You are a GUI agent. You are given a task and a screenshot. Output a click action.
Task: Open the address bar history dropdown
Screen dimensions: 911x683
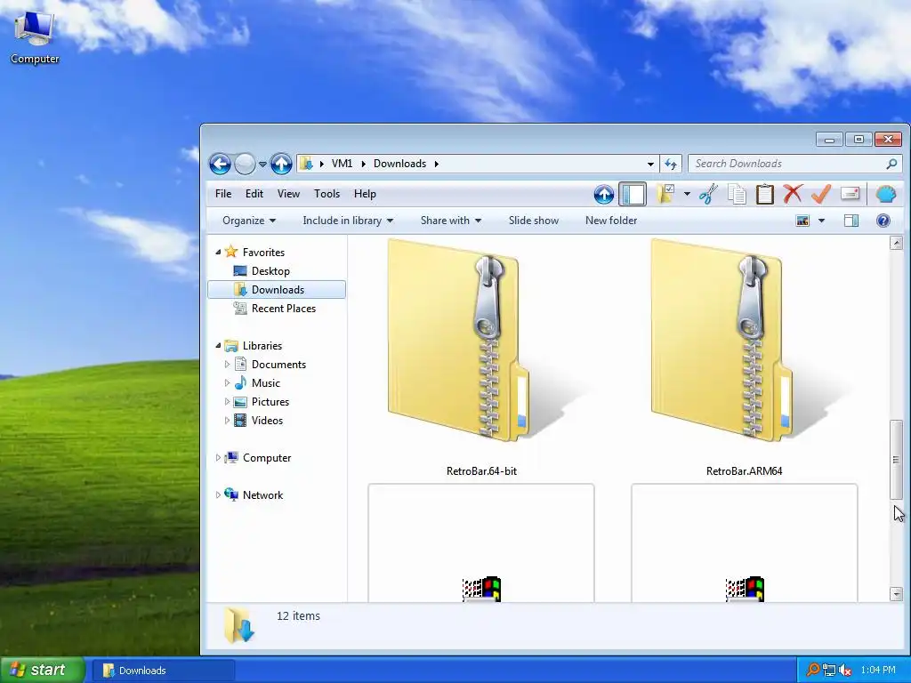(650, 164)
